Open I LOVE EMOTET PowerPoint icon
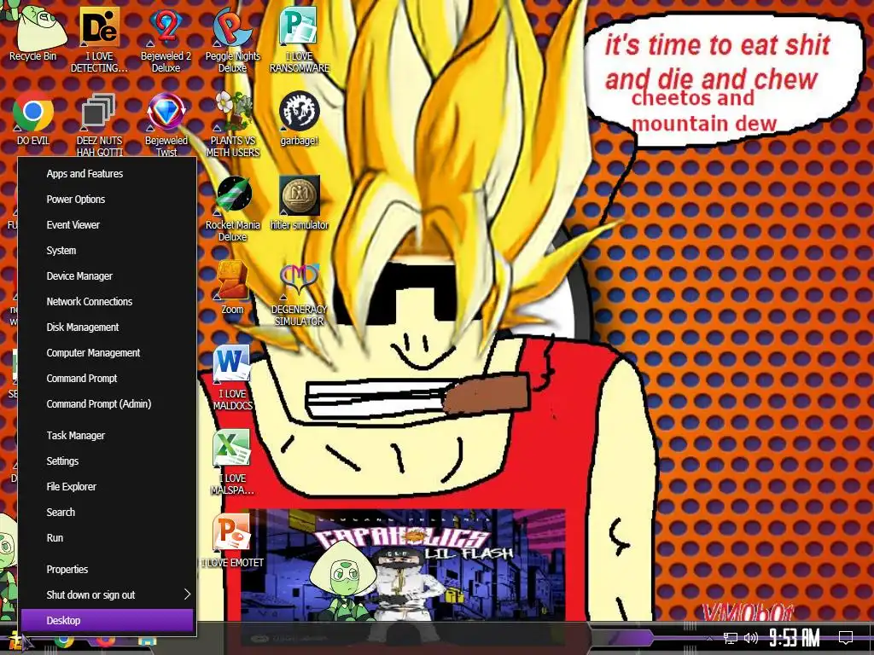 232,540
